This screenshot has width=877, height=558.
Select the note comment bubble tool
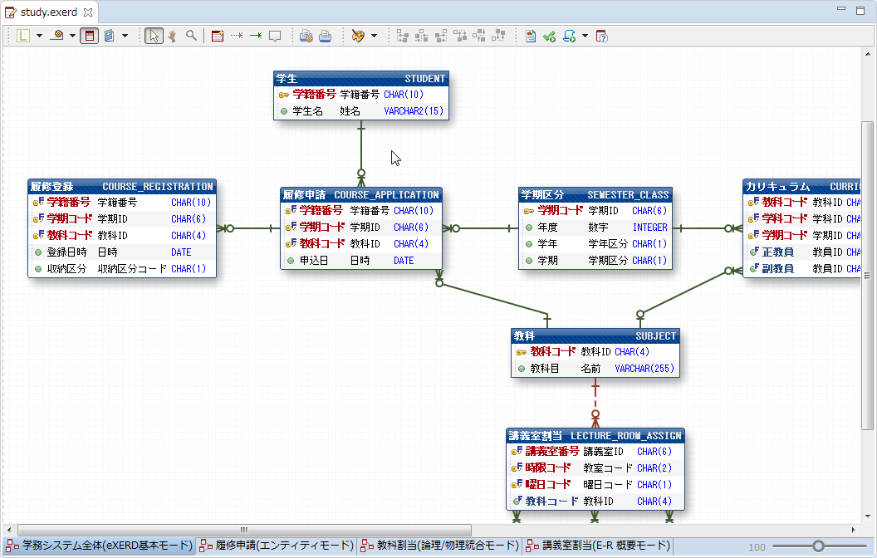[x=275, y=37]
